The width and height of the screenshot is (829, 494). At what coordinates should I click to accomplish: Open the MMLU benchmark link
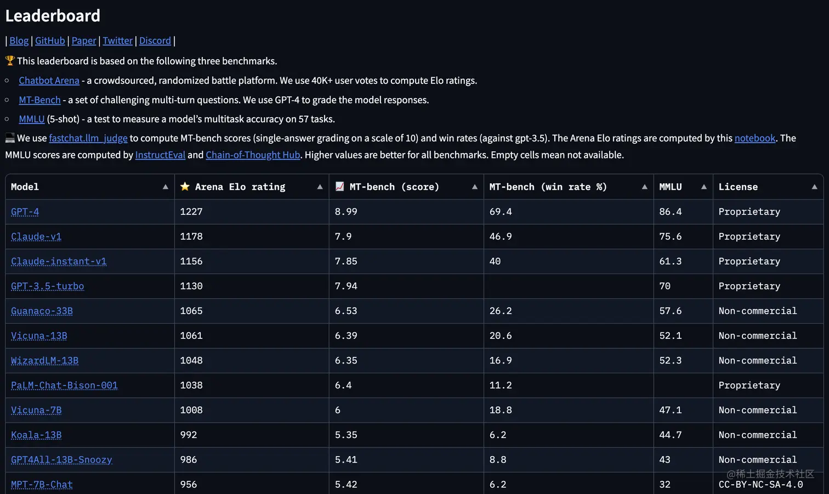[x=32, y=119]
